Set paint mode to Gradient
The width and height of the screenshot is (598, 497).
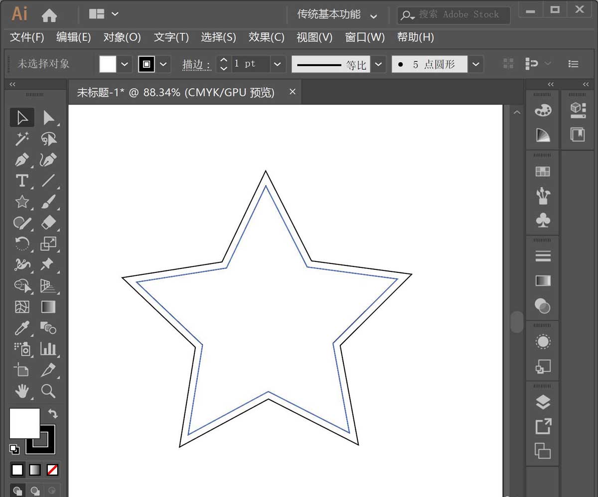tap(35, 470)
